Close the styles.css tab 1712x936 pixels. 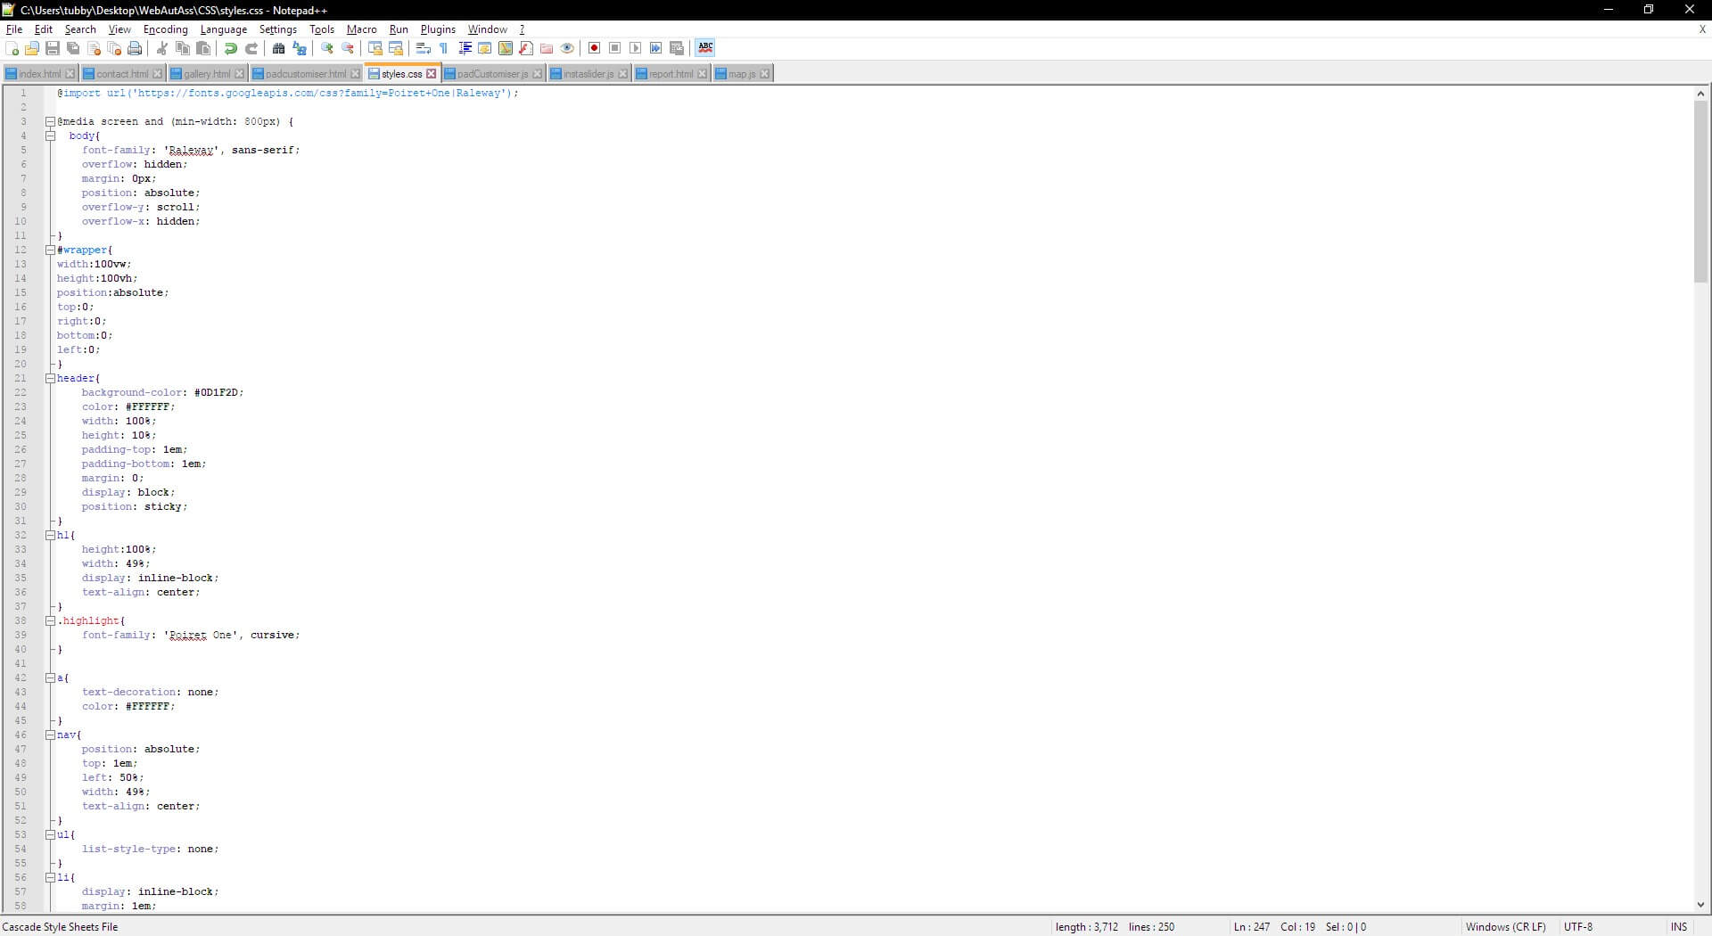coord(432,74)
